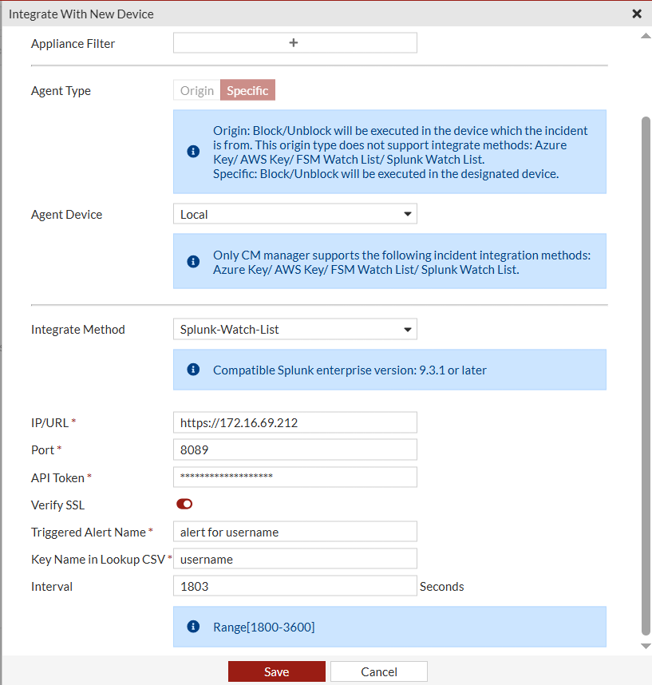Click the info icon for Splunk version compatibility

(192, 369)
